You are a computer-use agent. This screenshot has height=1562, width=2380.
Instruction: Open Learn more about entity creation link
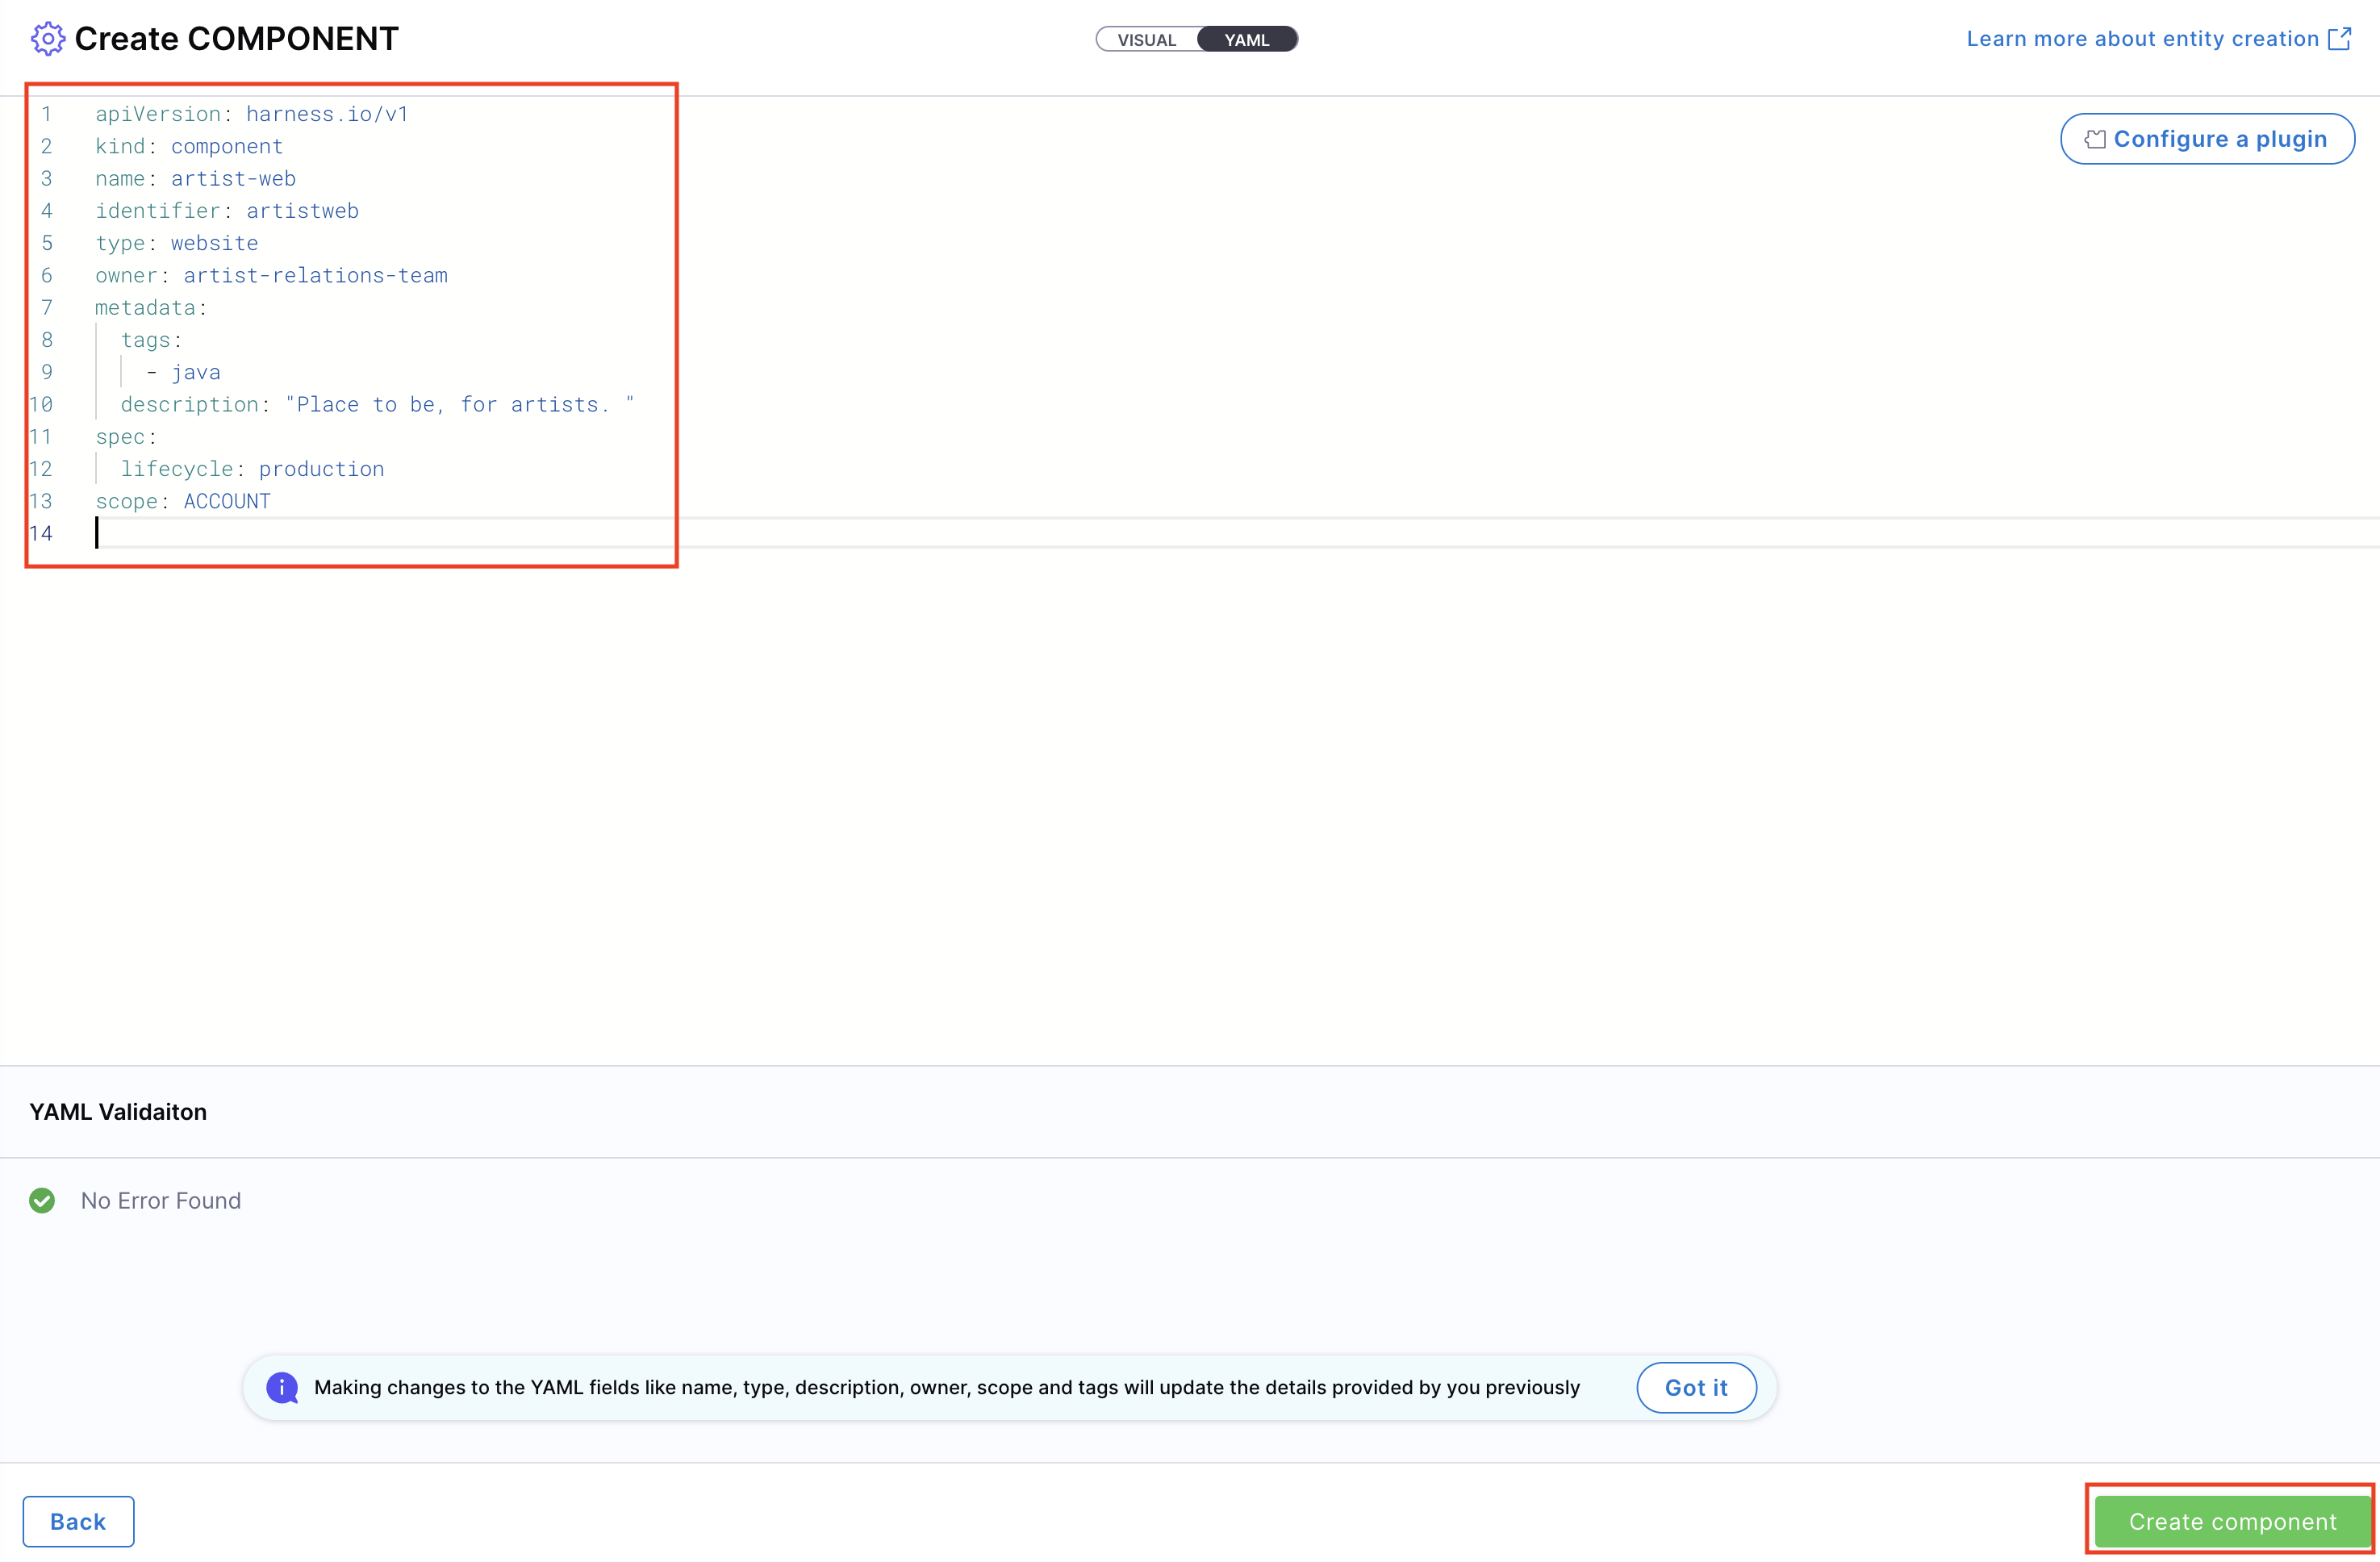point(2142,39)
